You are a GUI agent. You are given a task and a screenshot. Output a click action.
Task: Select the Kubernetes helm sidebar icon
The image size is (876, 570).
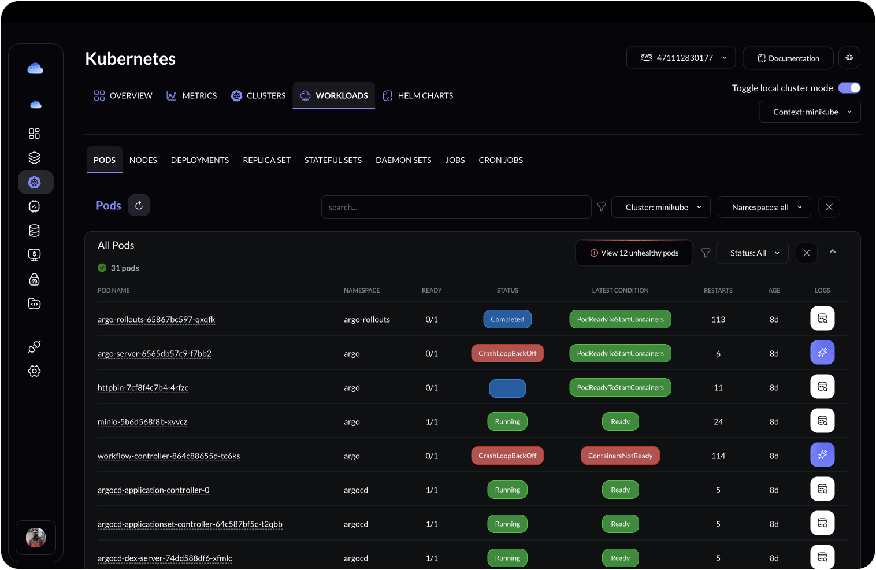35,182
